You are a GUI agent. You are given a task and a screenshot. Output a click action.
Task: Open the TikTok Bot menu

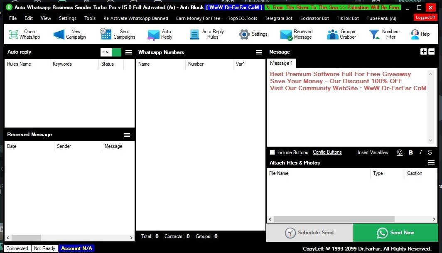(x=348, y=18)
